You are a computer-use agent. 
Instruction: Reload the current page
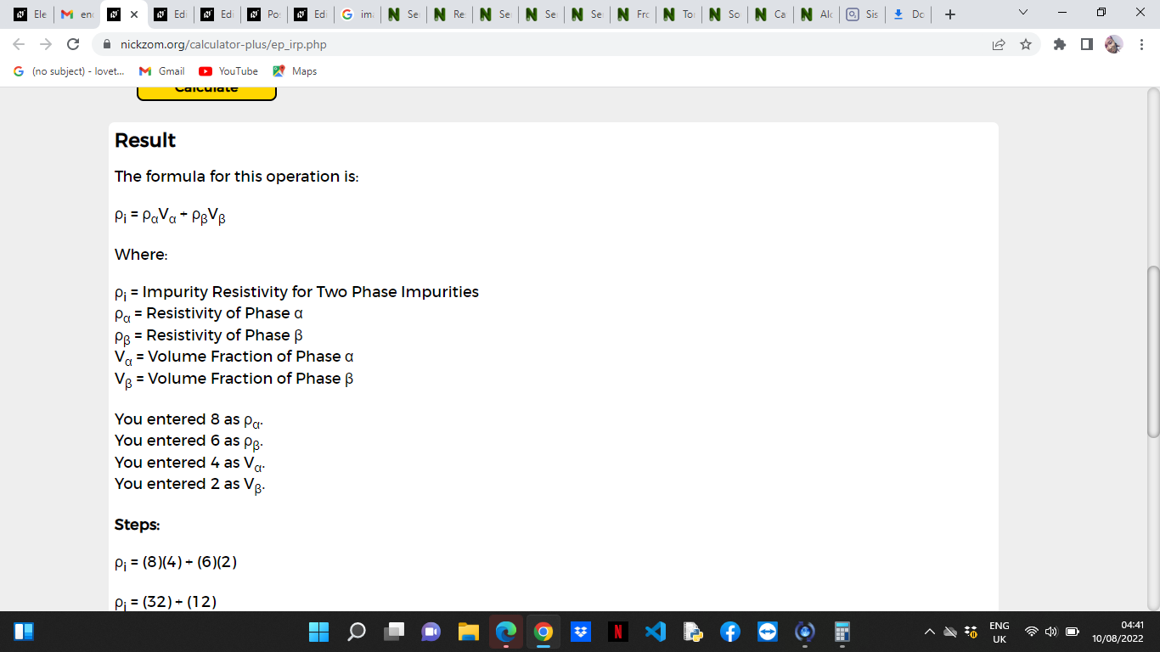coord(73,44)
